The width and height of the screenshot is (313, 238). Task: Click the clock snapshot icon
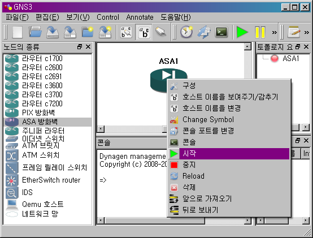[186, 32]
